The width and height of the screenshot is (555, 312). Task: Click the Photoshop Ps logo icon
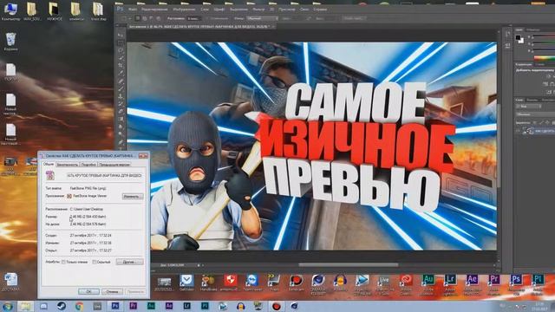tap(120, 9)
